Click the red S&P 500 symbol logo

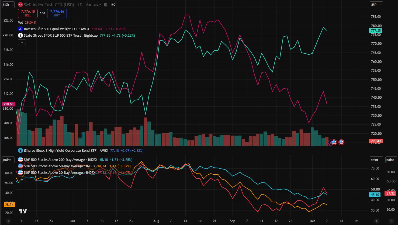pyautogui.click(x=20, y=5)
